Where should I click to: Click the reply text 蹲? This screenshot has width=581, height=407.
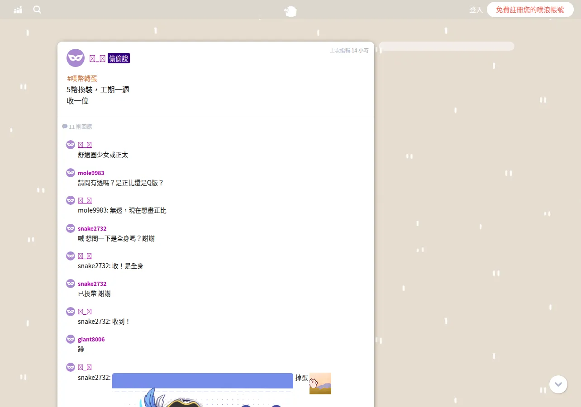click(81, 349)
